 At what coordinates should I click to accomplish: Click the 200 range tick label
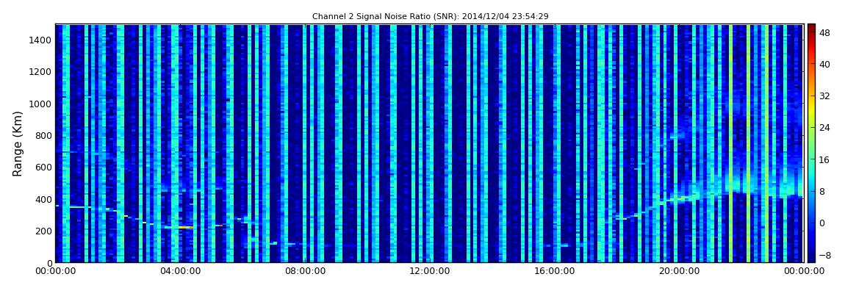[43, 231]
